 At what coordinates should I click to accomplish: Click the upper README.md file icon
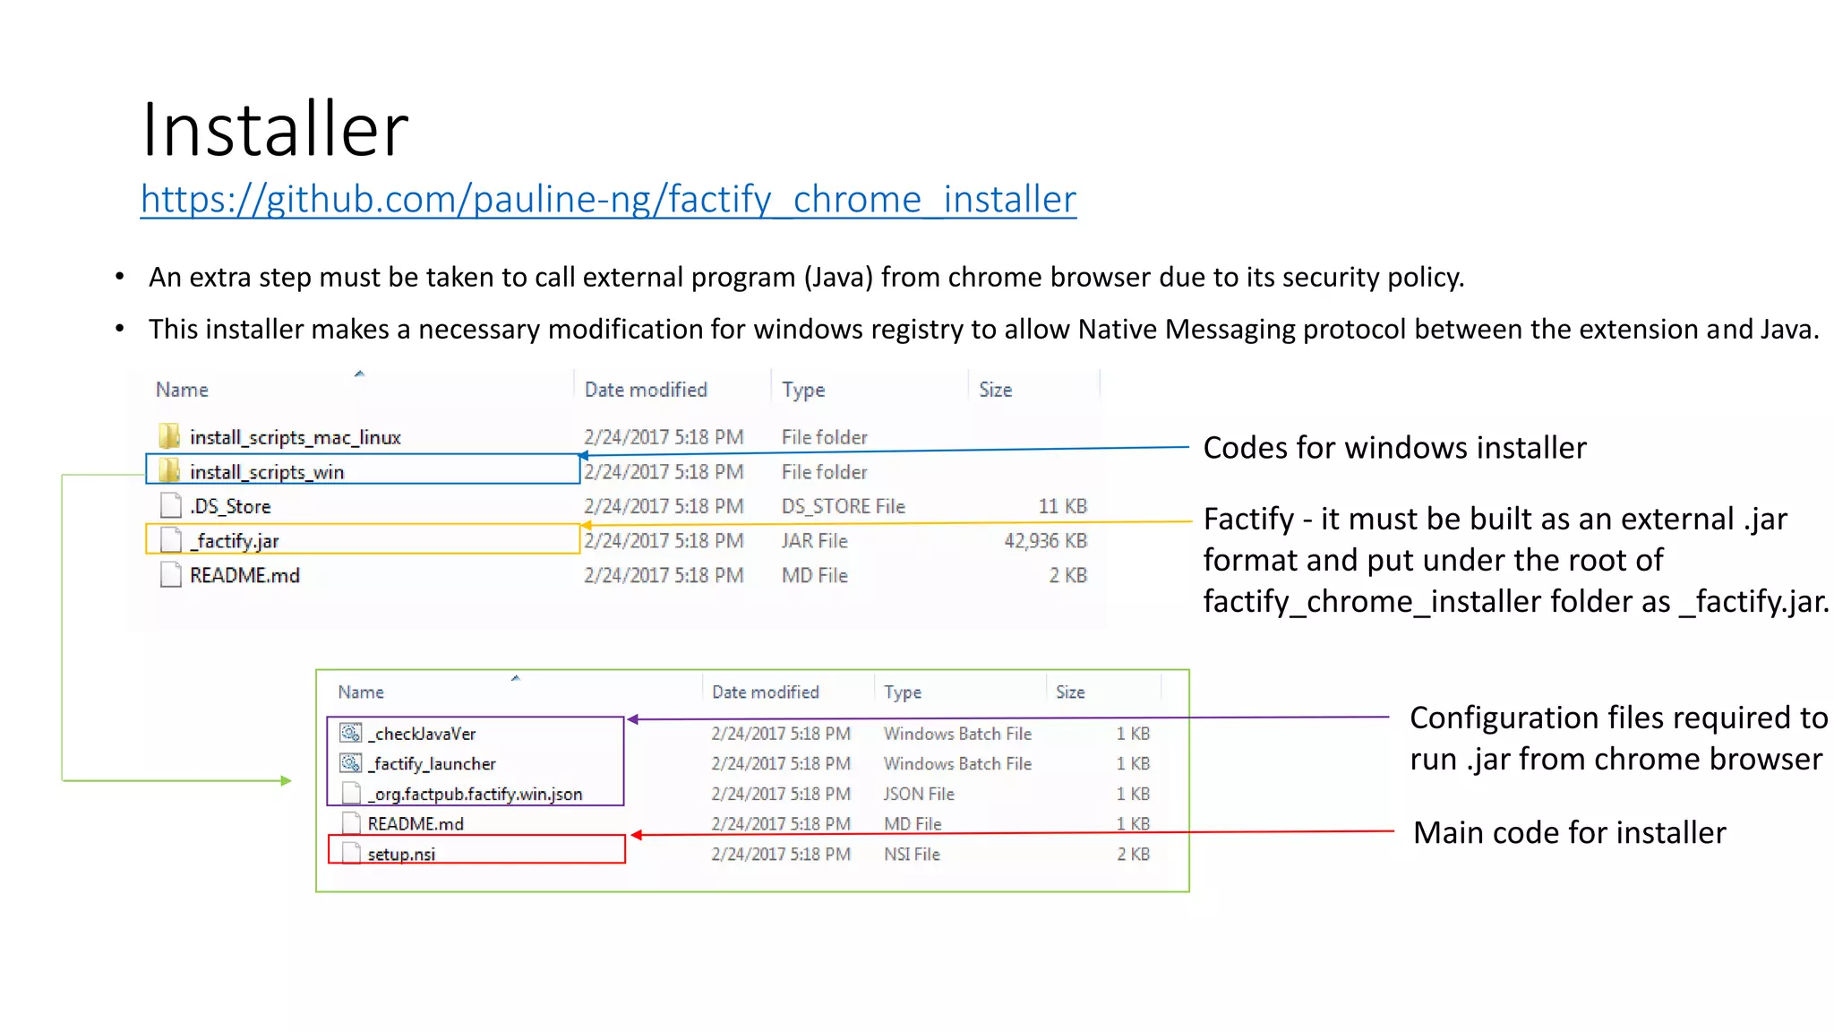pos(170,574)
